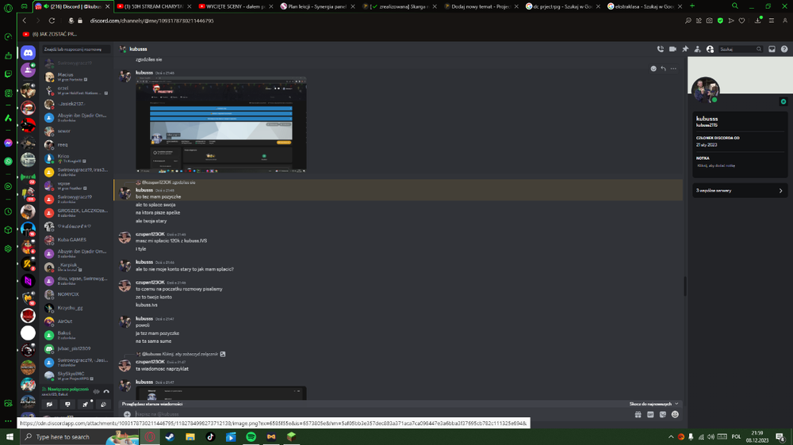Open DM with senior
Viewport: 793px width, 445px height.
[x=77, y=131]
